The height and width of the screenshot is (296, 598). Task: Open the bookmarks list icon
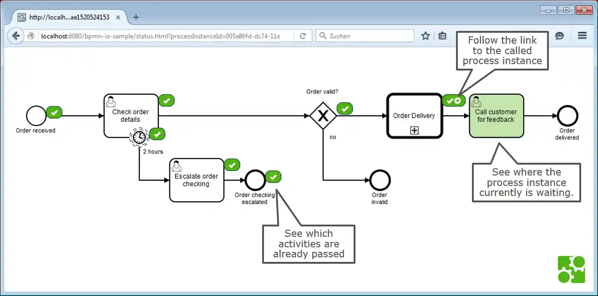[x=442, y=36]
